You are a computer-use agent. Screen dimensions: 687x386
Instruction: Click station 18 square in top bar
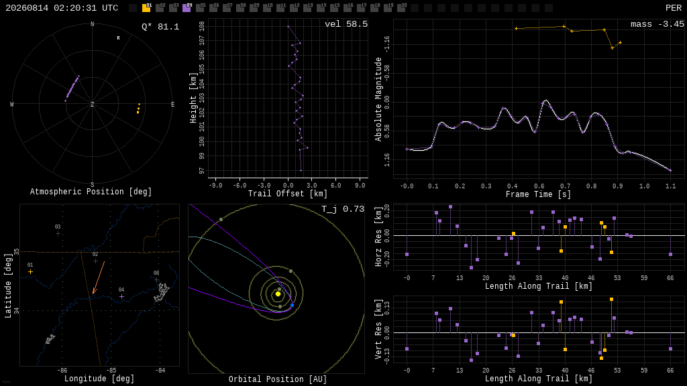tap(375, 8)
